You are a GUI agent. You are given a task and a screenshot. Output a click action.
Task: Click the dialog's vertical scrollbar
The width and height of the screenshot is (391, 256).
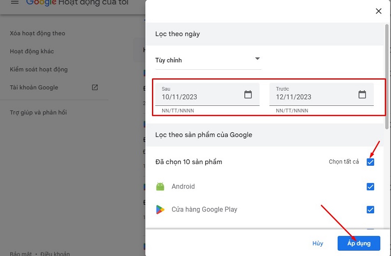click(387, 71)
